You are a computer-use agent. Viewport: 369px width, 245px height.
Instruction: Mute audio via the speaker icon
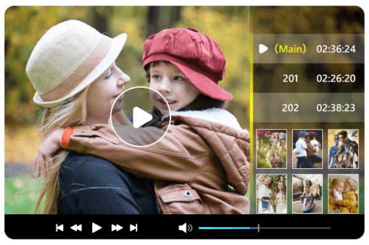coord(186,228)
